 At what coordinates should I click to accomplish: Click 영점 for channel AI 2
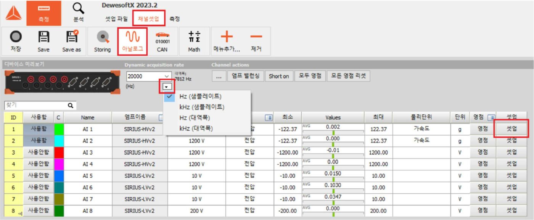(x=483, y=141)
